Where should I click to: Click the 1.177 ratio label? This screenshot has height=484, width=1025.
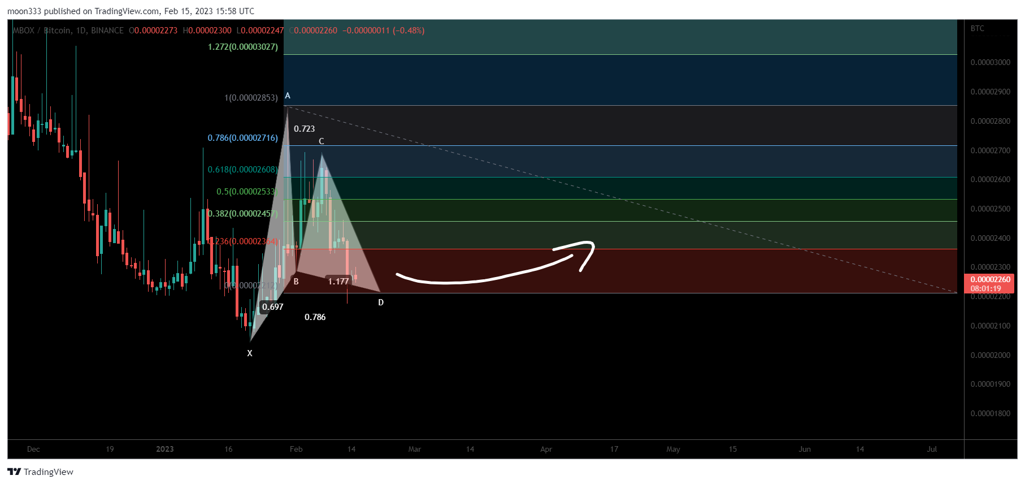pos(338,282)
